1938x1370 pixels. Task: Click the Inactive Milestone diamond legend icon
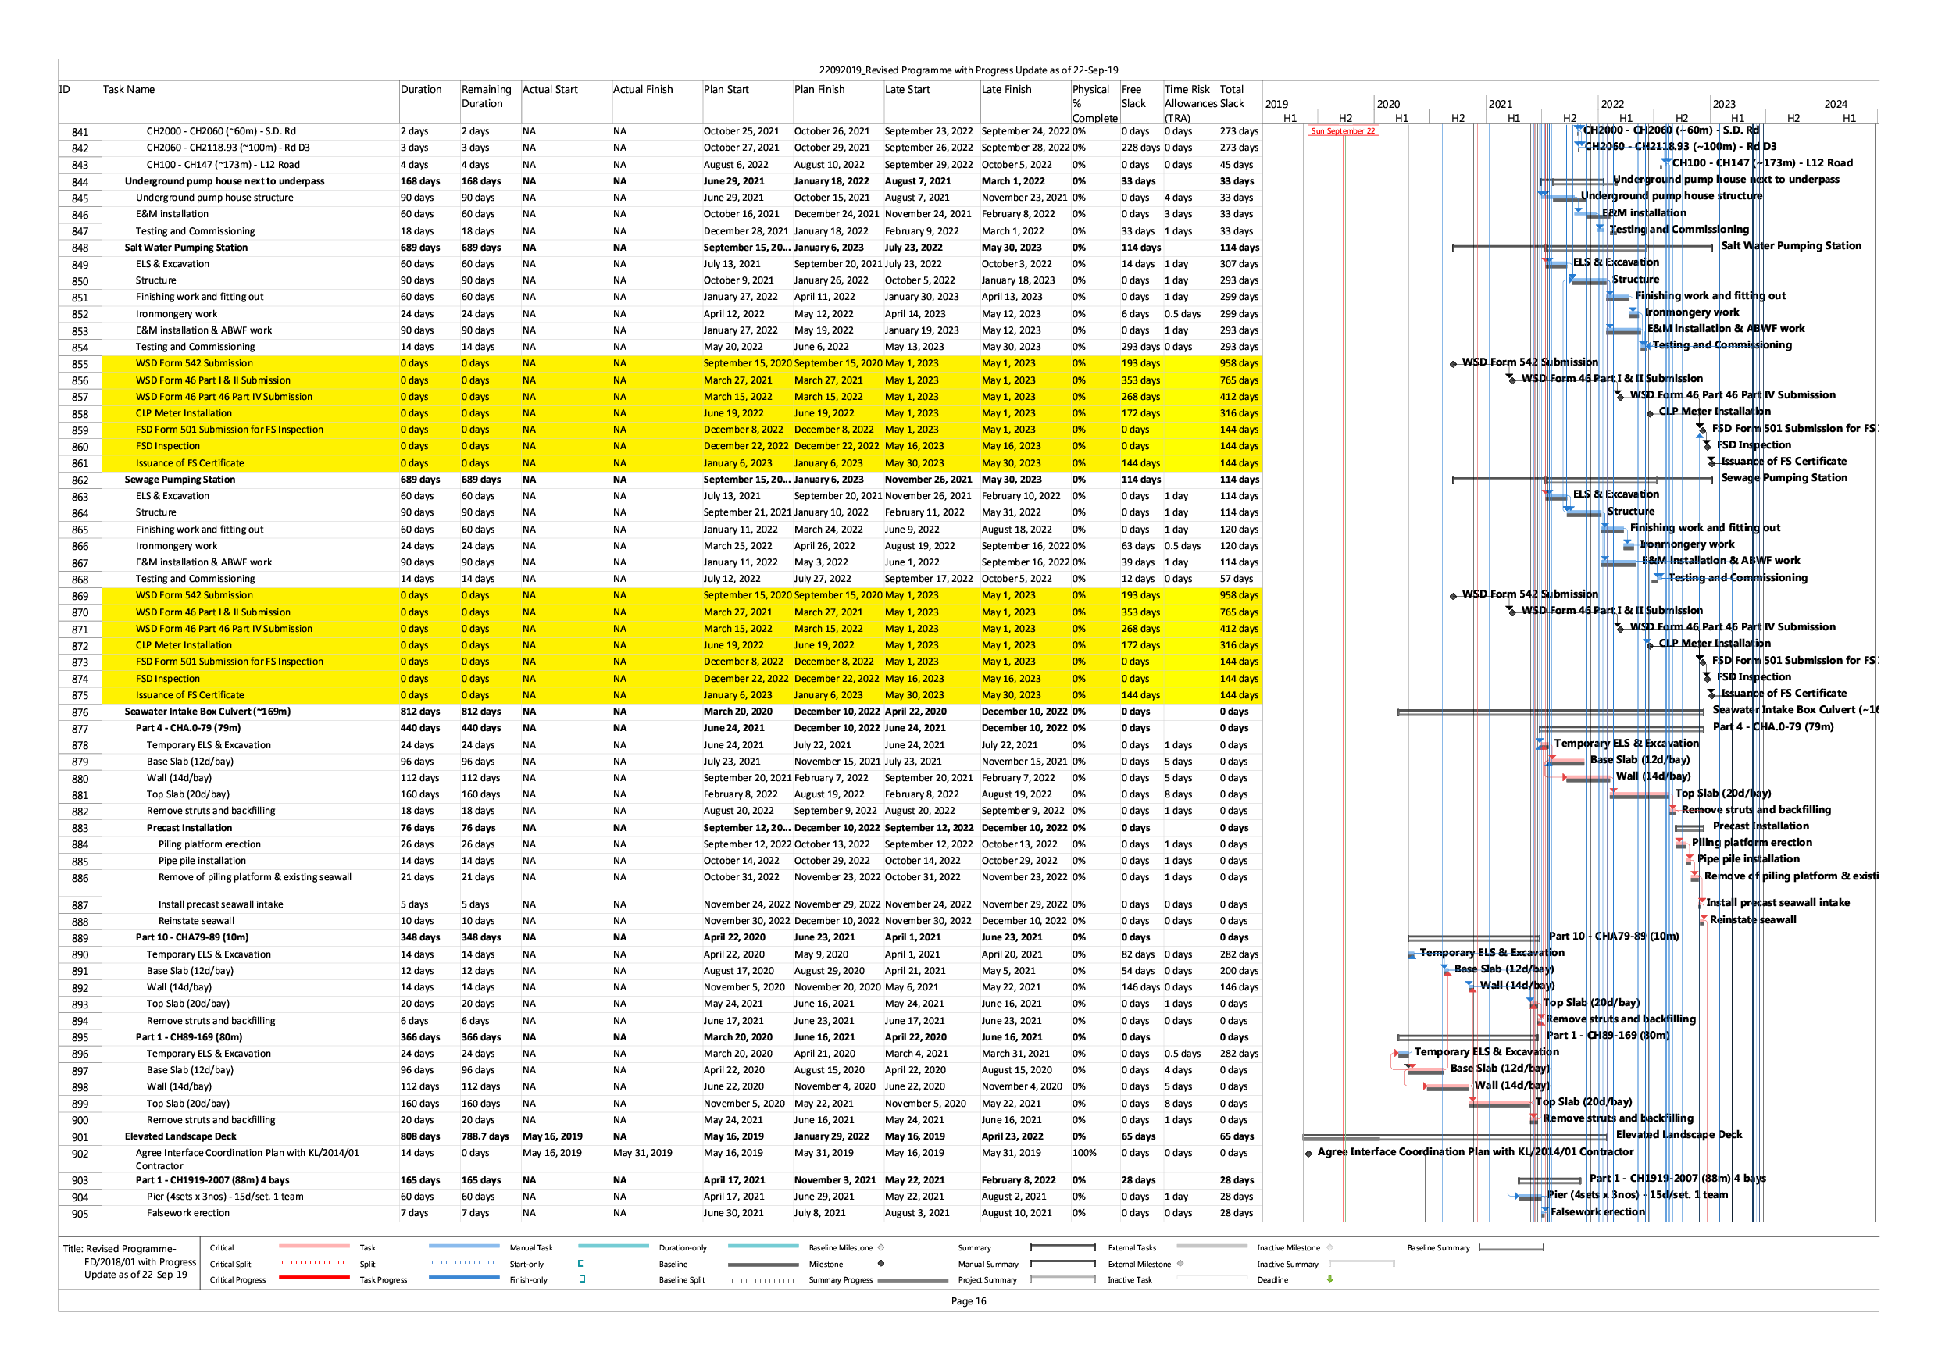point(1330,1247)
